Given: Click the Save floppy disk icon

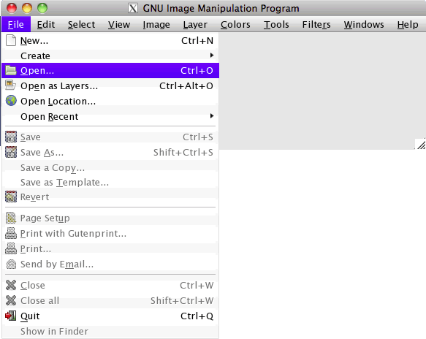Looking at the screenshot, I should (x=11, y=137).
